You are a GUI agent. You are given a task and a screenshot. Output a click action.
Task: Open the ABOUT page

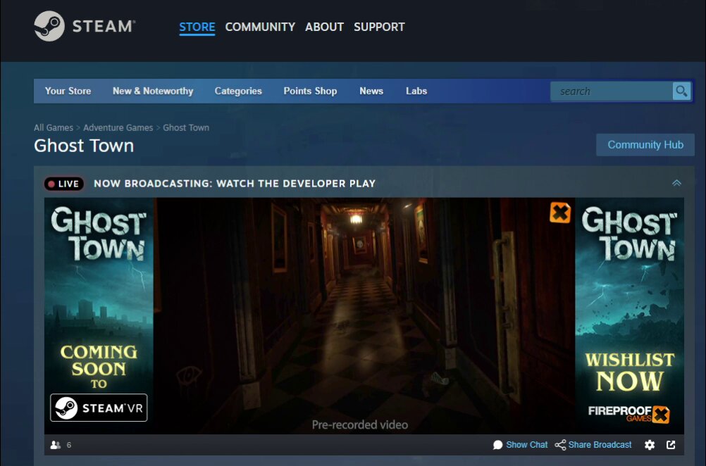[x=324, y=27]
